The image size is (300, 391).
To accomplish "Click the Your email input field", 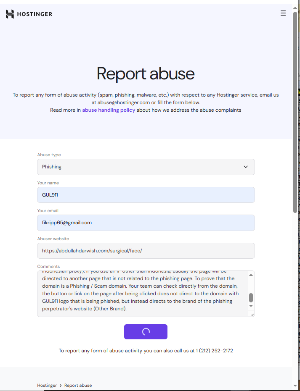I will pyautogui.click(x=146, y=223).
